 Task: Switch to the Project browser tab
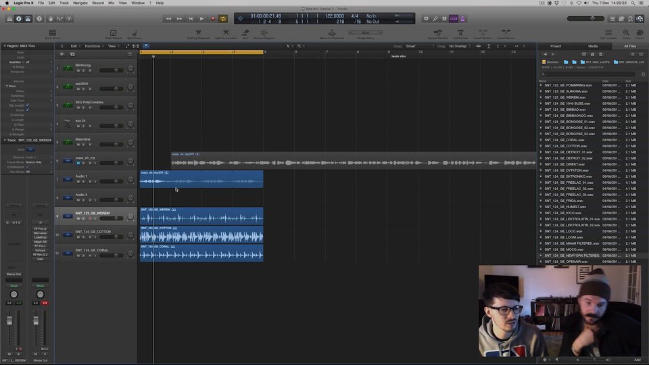556,47
